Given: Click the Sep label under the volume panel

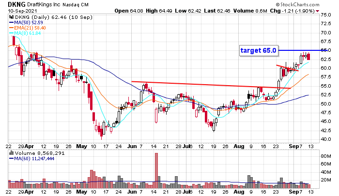Looking at the screenshot, I should [x=294, y=192].
